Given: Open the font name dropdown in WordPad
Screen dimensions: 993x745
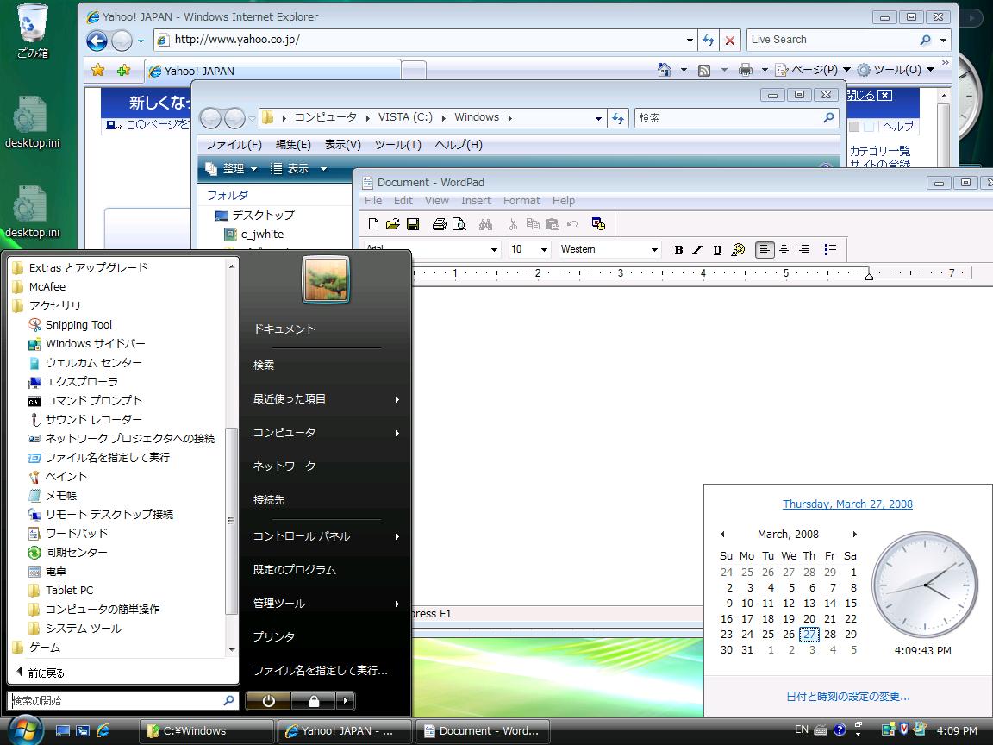Looking at the screenshot, I should point(494,249).
